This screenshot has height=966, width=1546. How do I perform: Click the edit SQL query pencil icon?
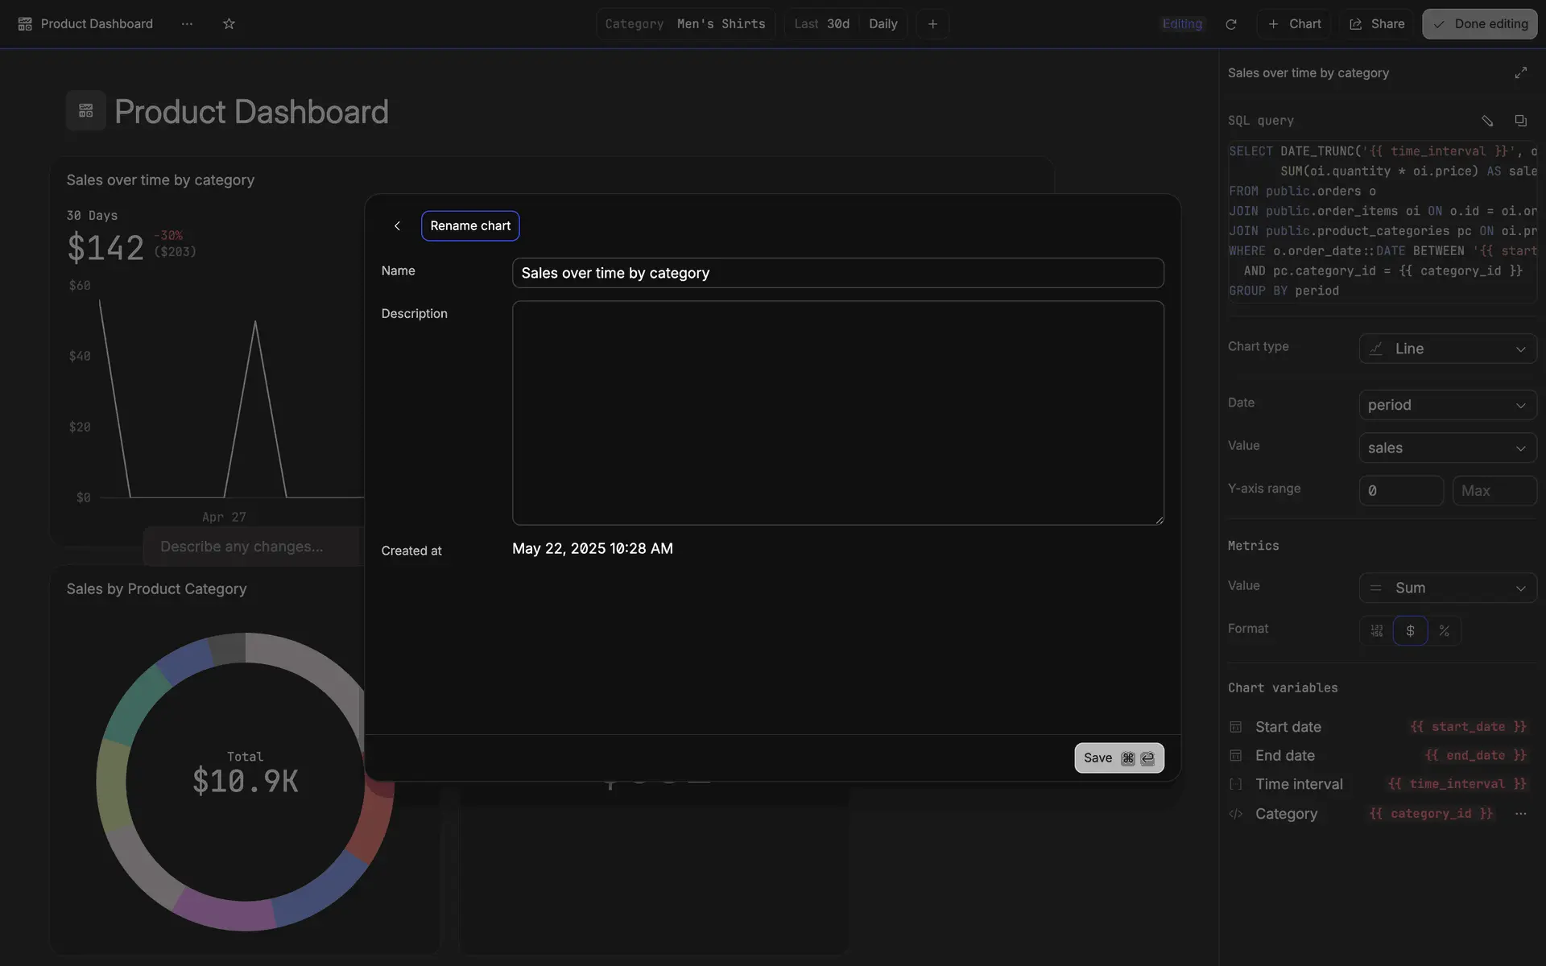click(1487, 121)
